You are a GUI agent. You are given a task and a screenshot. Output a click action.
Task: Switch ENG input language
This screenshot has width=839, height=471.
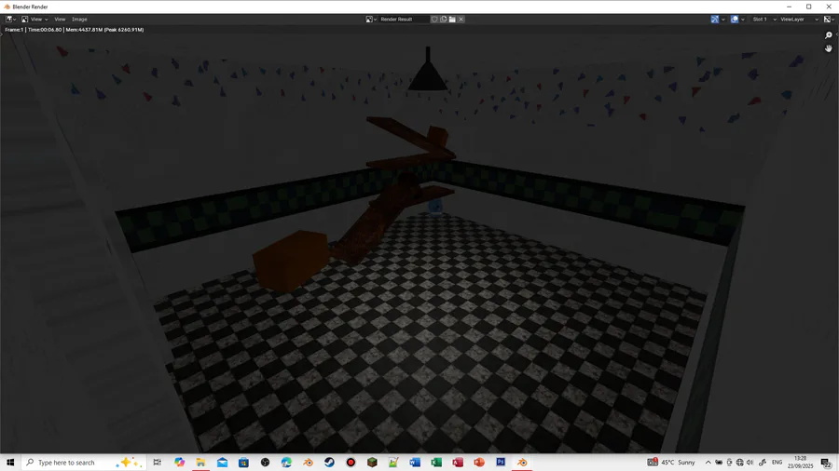[x=777, y=463]
